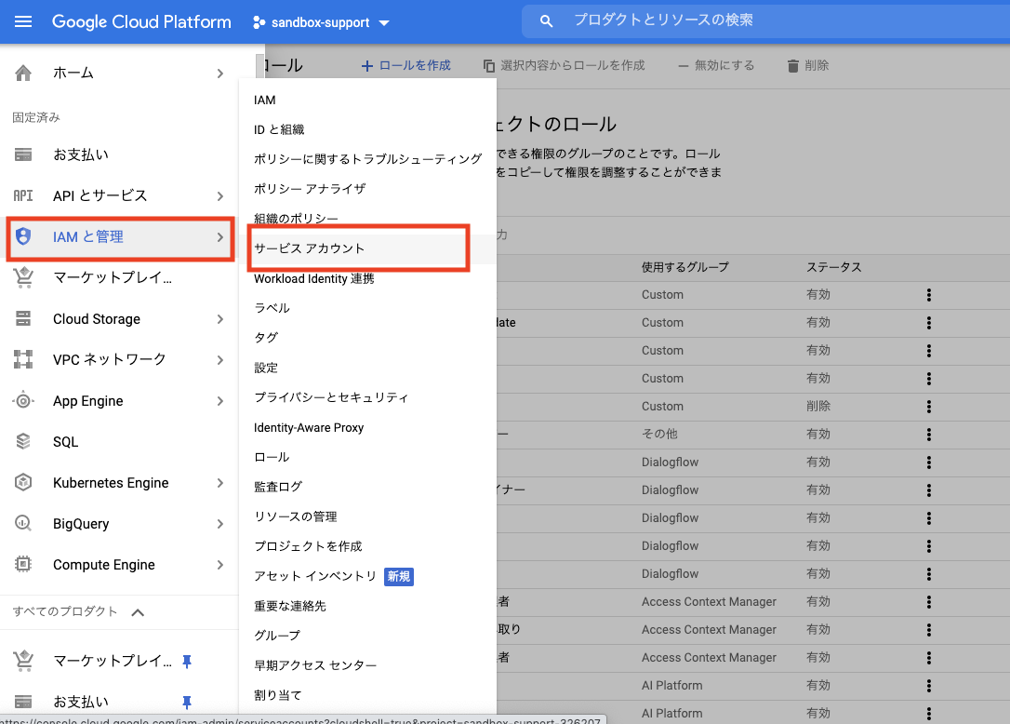1010x724 pixels.
Task: Click the VPC network icon
Action: (x=23, y=359)
